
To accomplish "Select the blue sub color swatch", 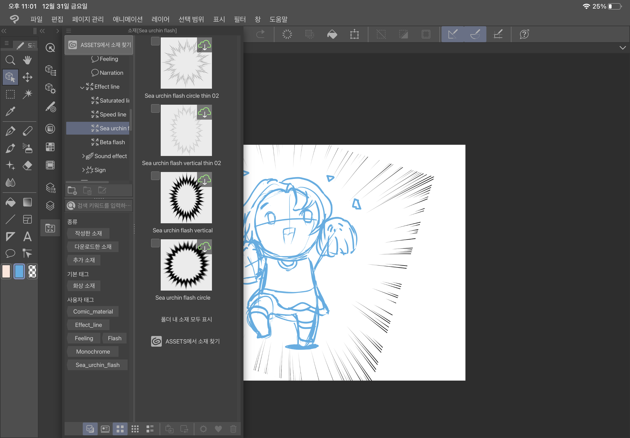I will [19, 271].
